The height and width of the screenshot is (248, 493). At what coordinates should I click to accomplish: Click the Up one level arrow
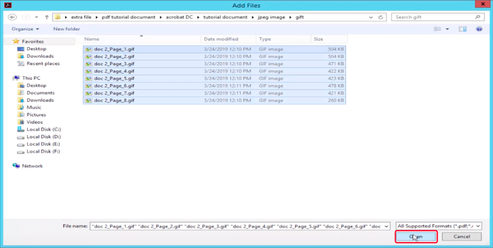[x=47, y=17]
